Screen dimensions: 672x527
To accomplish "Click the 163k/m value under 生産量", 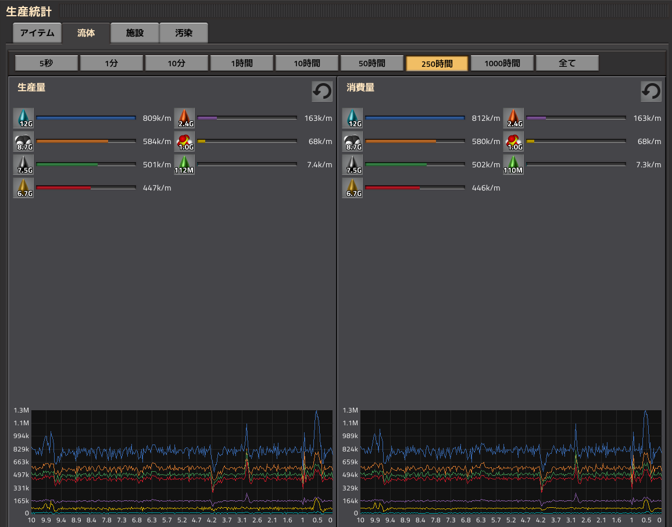I will tap(319, 119).
